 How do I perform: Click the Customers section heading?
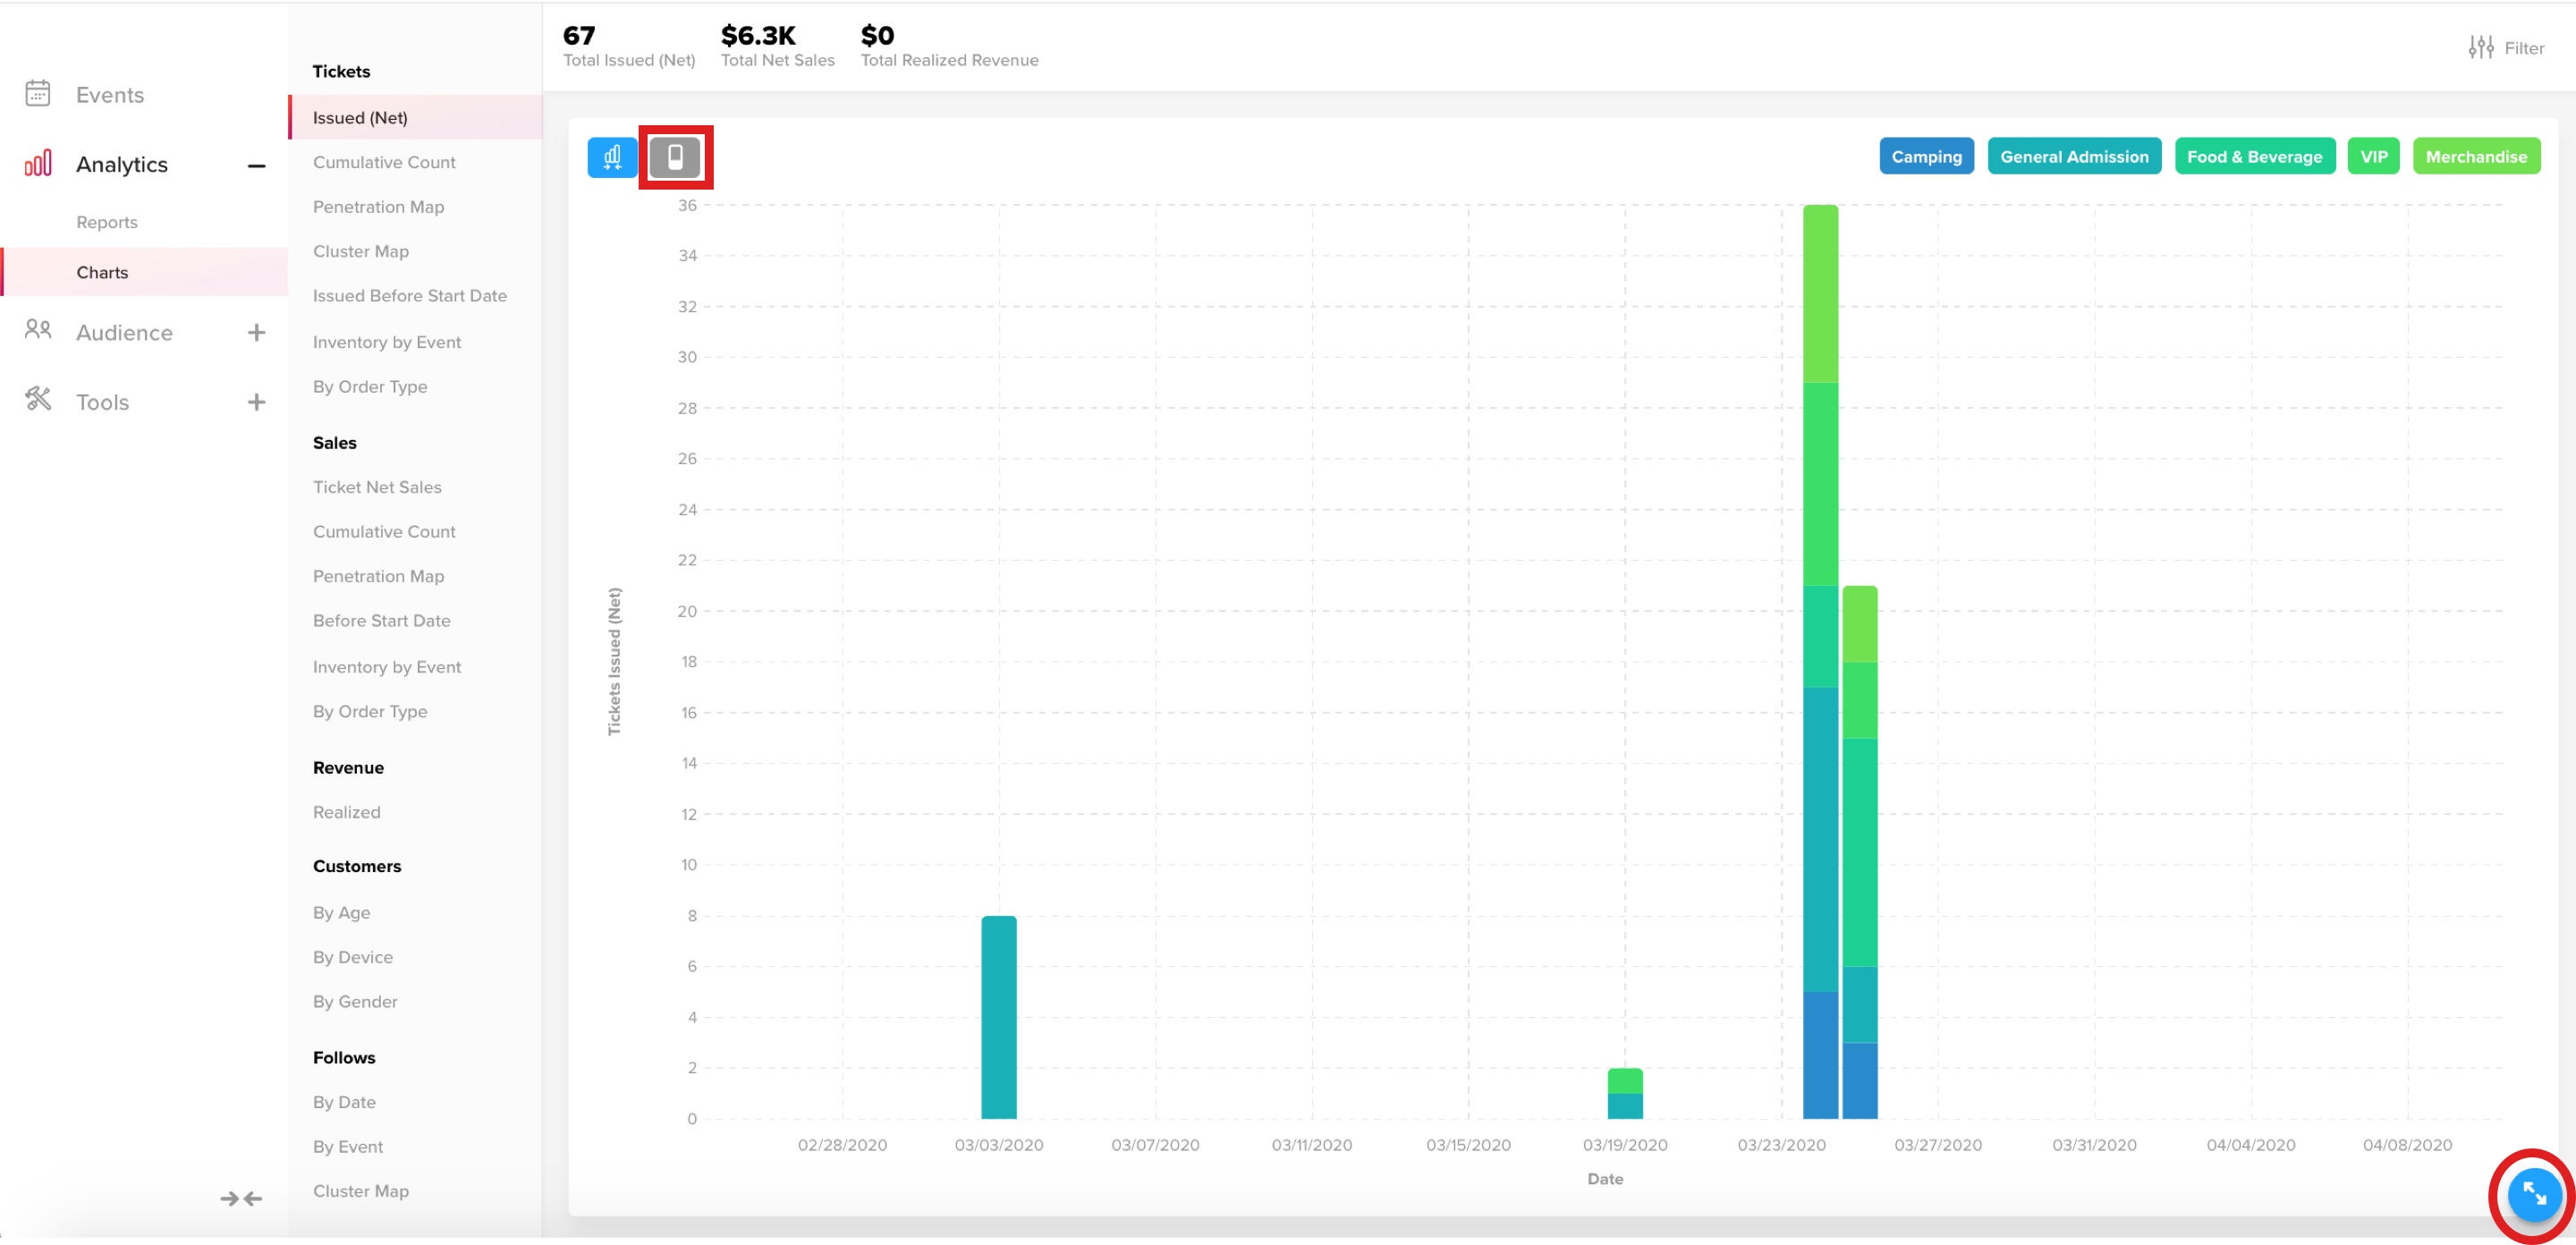[x=356, y=866]
